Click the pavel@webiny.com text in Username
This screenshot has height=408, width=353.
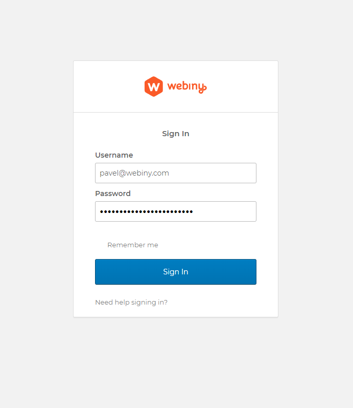[x=134, y=173]
